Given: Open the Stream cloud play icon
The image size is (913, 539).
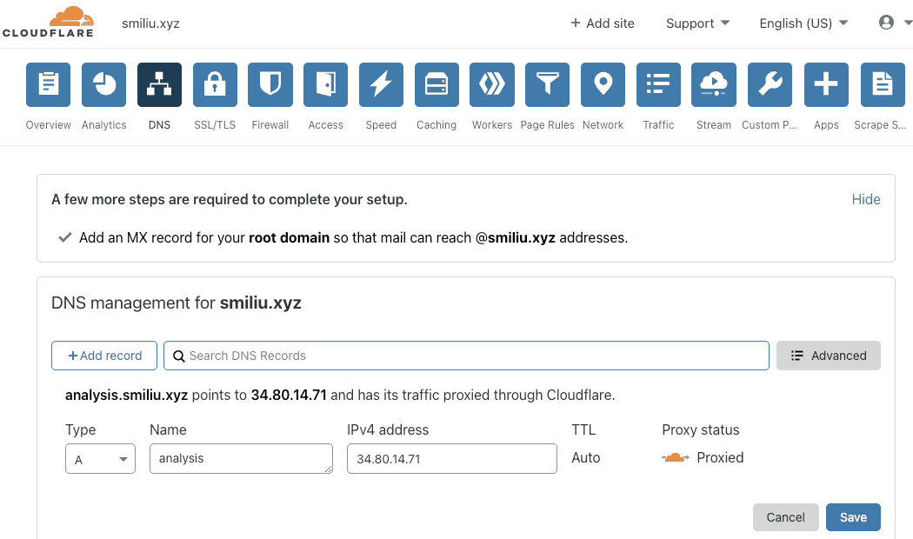Looking at the screenshot, I should 714,85.
